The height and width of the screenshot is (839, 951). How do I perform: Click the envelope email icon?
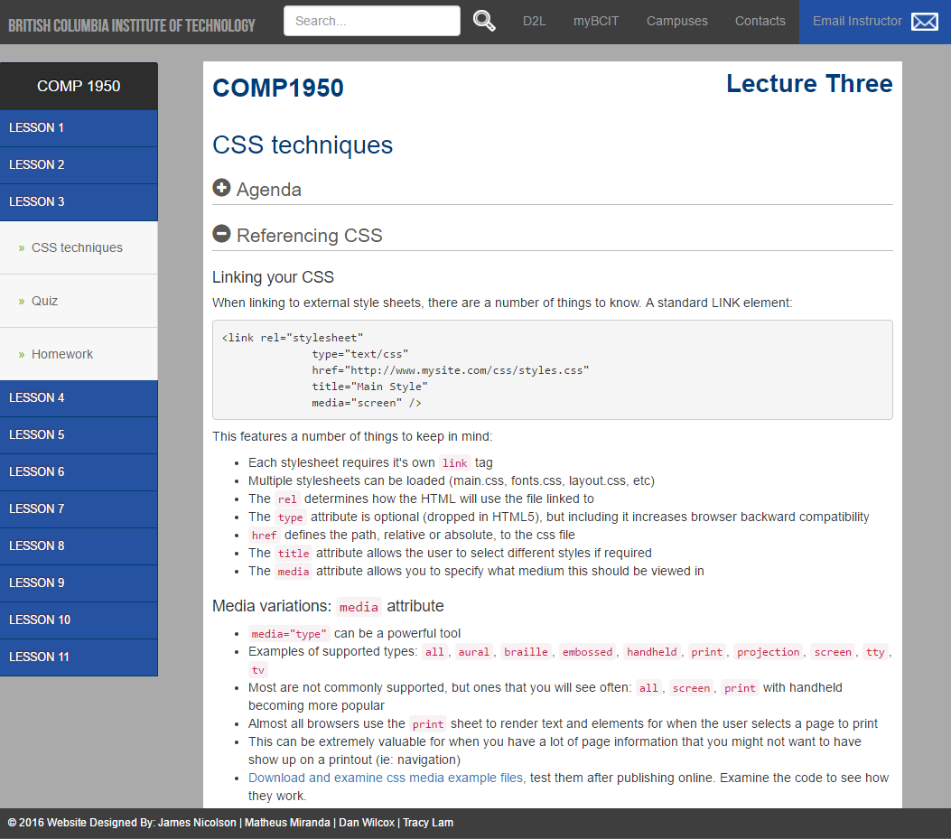point(924,22)
